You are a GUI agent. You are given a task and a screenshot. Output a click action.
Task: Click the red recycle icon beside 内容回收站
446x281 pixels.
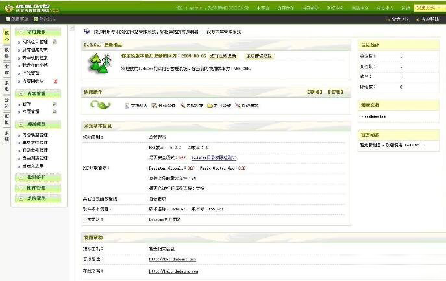tap(55, 81)
